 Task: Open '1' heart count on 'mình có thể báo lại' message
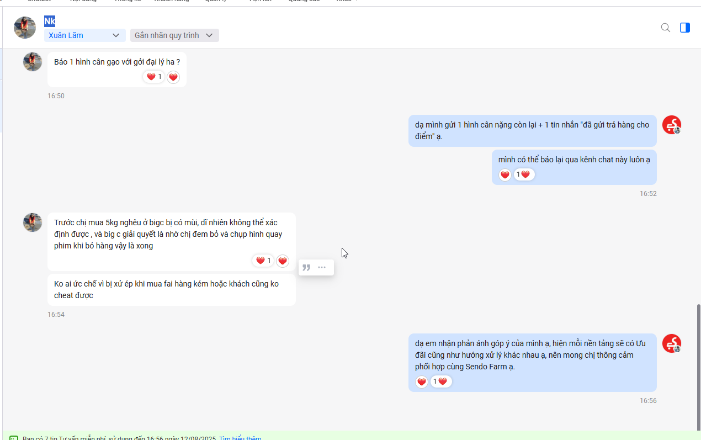click(x=524, y=174)
